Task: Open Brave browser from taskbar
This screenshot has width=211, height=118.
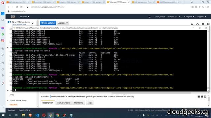Action: 30,115
